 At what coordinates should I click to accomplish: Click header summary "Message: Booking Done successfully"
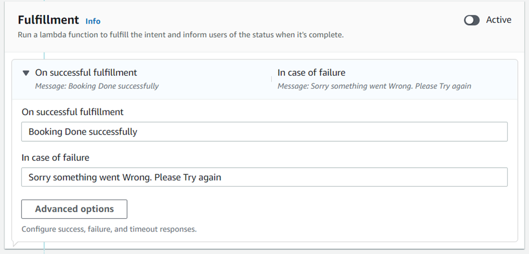click(x=97, y=86)
